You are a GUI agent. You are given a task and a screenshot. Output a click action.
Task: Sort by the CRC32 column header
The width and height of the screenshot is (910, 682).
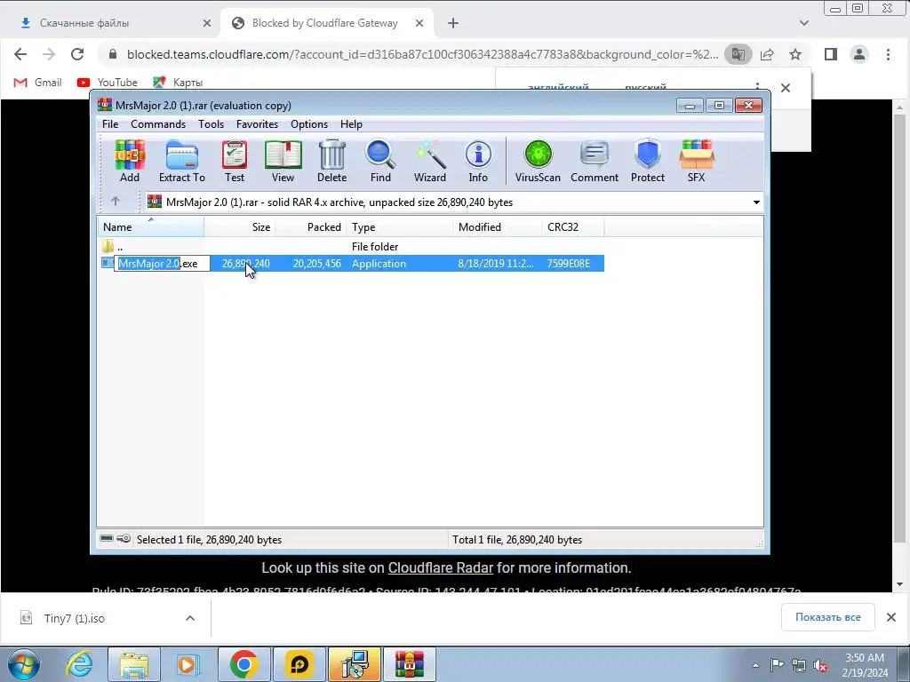pos(572,226)
